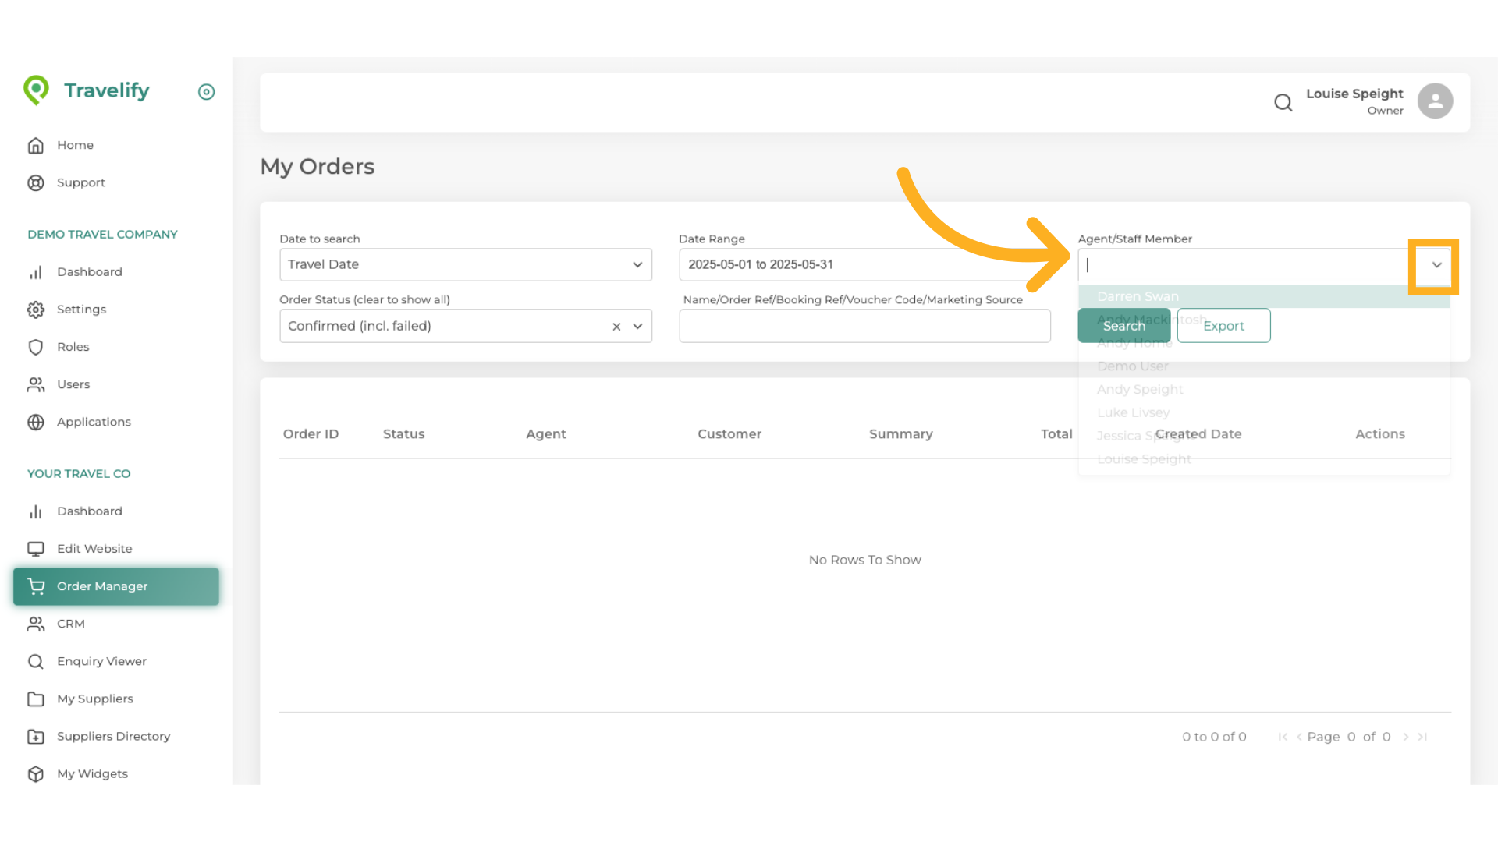Viewport: 1498px width, 842px height.
Task: Click the search magnifier in the header
Action: [x=1283, y=102]
